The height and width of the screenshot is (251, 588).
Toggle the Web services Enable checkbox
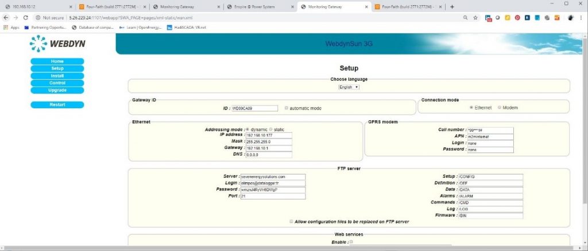pyautogui.click(x=351, y=242)
